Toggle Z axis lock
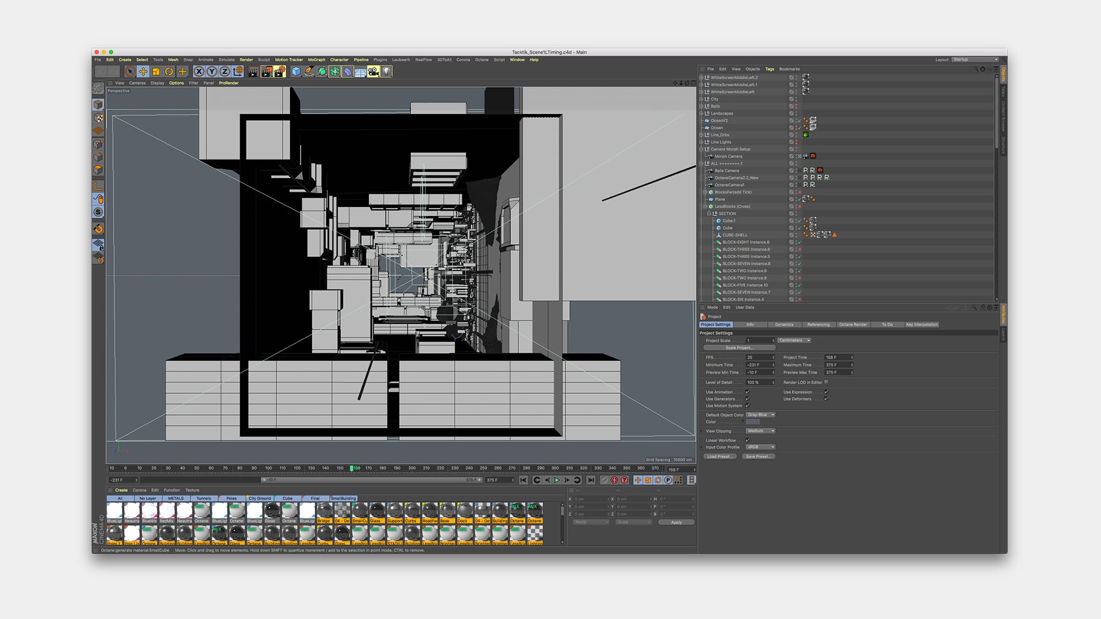This screenshot has width=1101, height=619. (x=225, y=72)
